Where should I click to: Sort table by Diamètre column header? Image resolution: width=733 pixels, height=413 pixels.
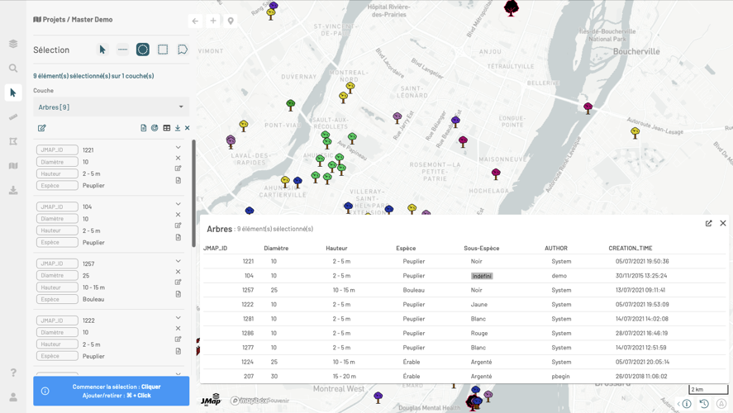click(x=276, y=248)
